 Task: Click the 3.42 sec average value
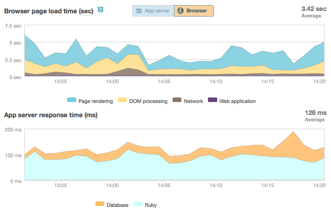(x=314, y=9)
